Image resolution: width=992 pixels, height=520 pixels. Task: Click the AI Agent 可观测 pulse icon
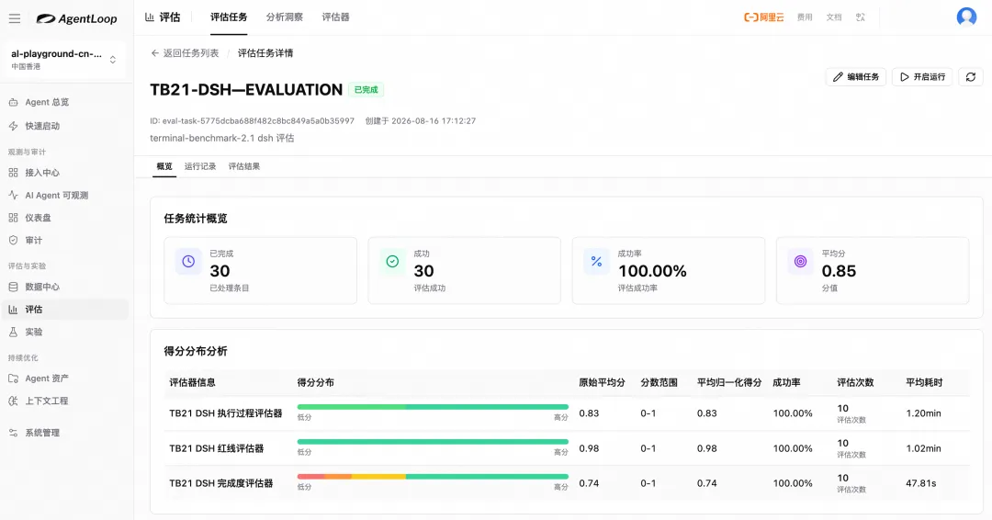click(x=13, y=195)
